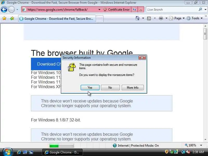208x156 pixels.
Task: Click the Stop loading X icon
Action: click(141, 10)
